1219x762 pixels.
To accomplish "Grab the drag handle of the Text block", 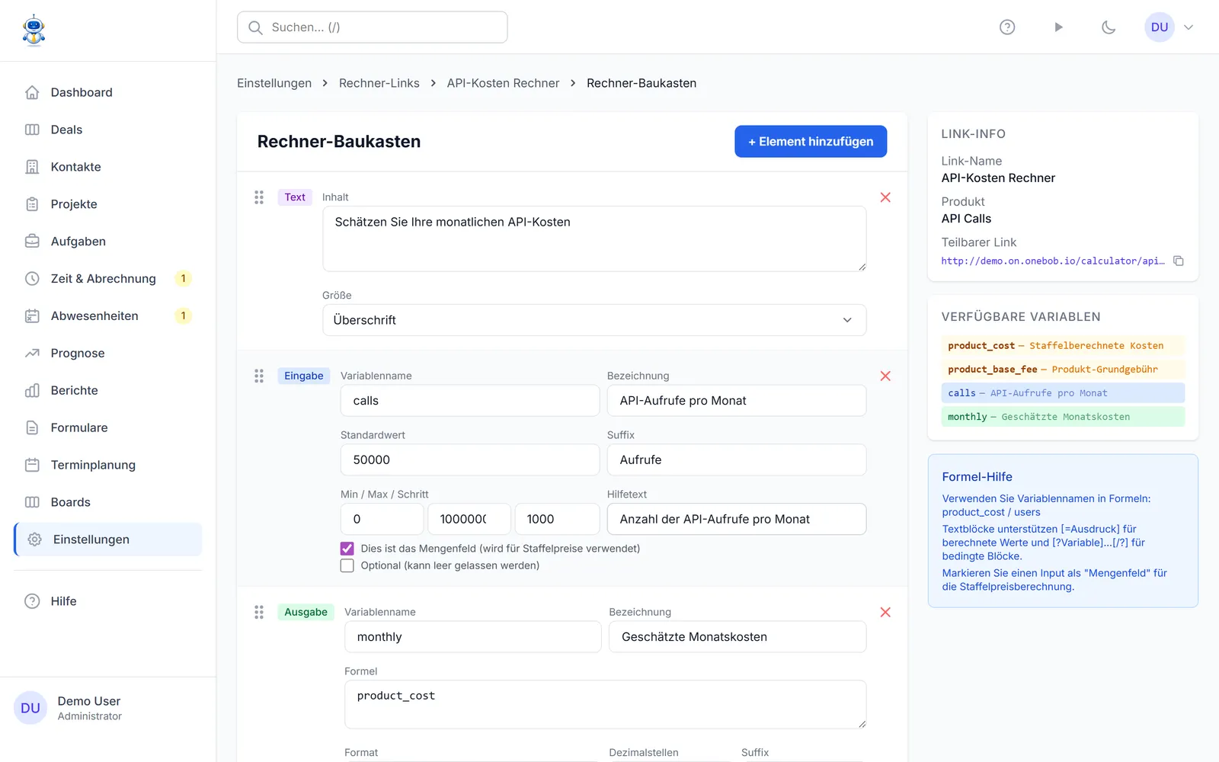I will click(x=259, y=197).
